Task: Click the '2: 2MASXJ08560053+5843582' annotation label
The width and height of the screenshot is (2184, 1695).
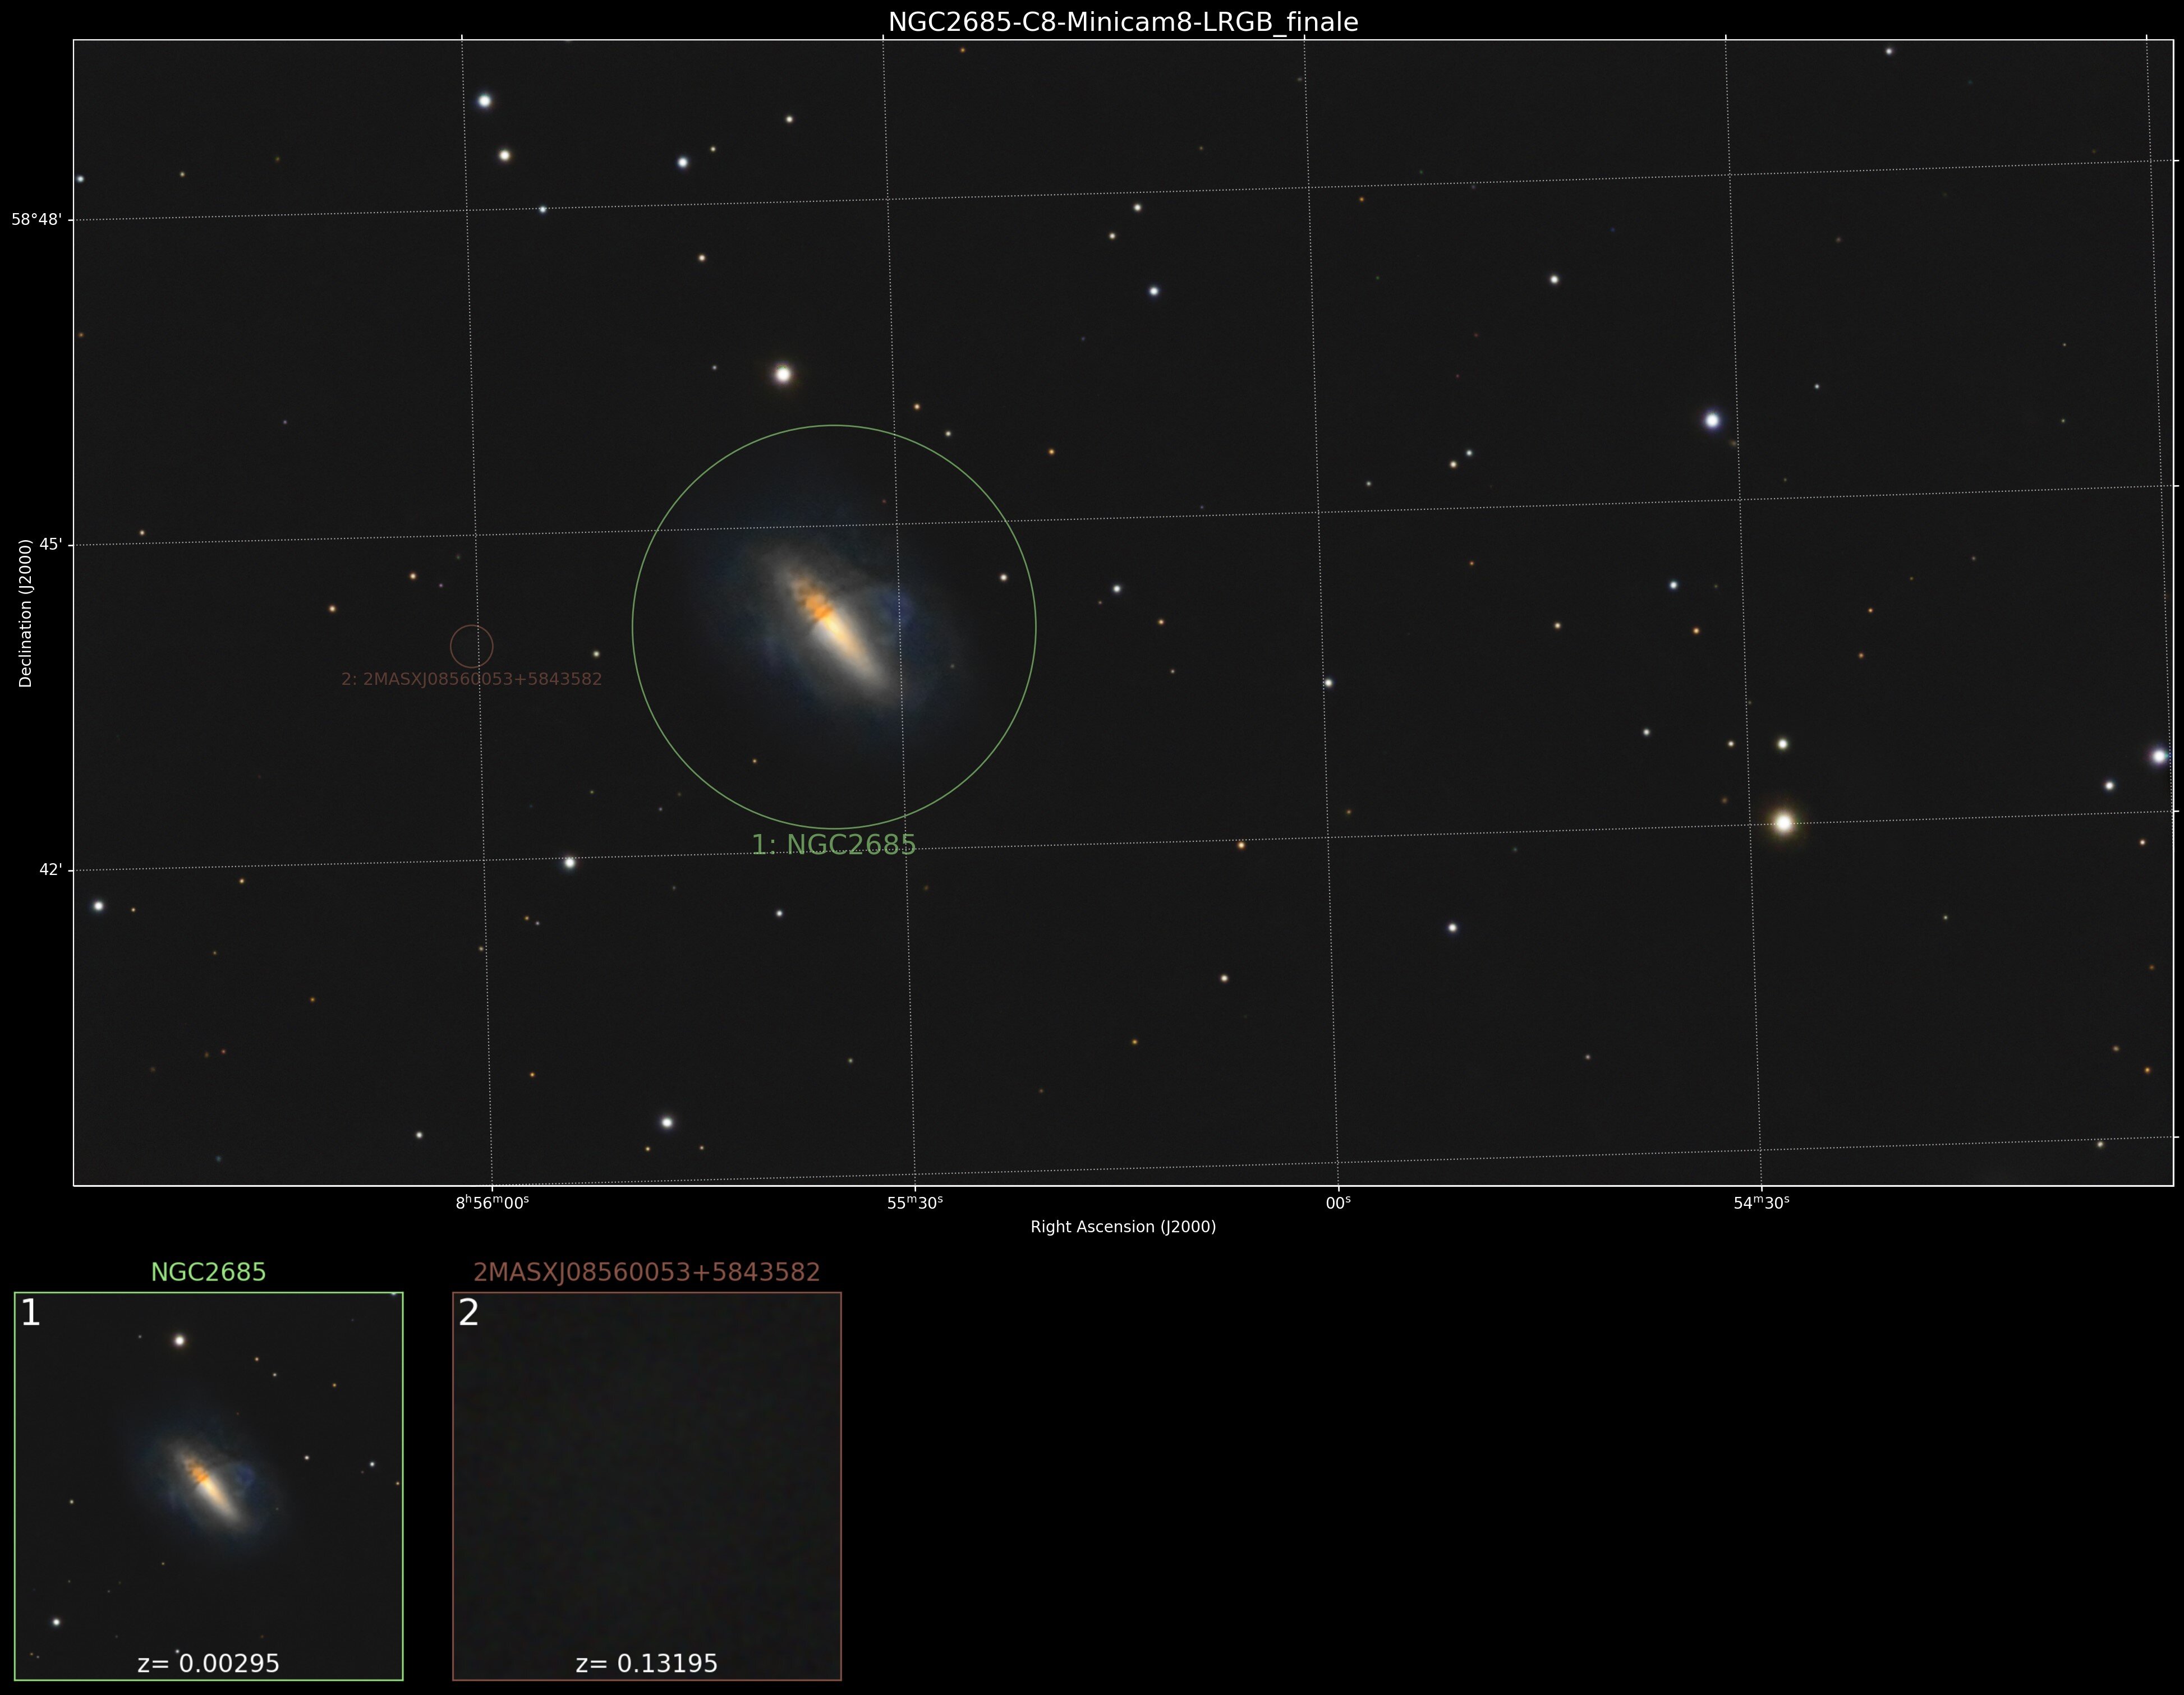Action: coord(471,679)
